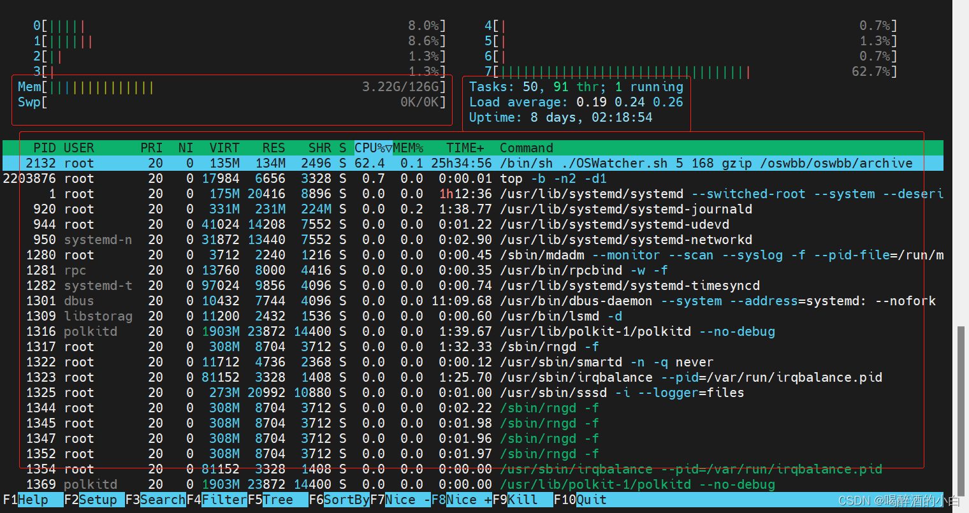Click the 3.22G/126G memory value
Screen dimensions: 969x513
[400, 87]
